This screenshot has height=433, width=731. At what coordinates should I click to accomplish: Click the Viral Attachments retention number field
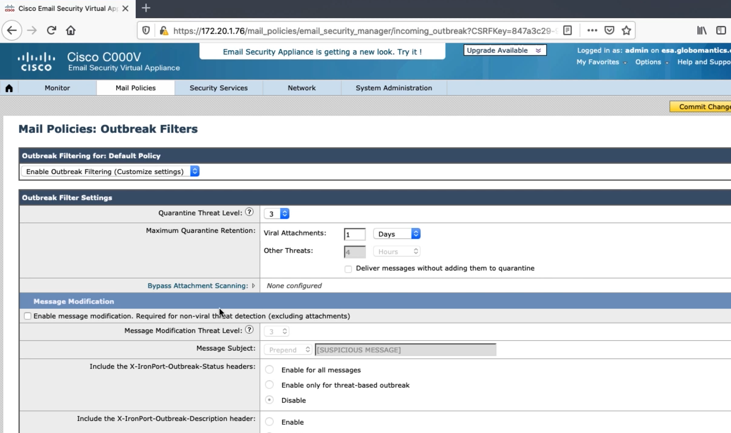click(x=355, y=234)
